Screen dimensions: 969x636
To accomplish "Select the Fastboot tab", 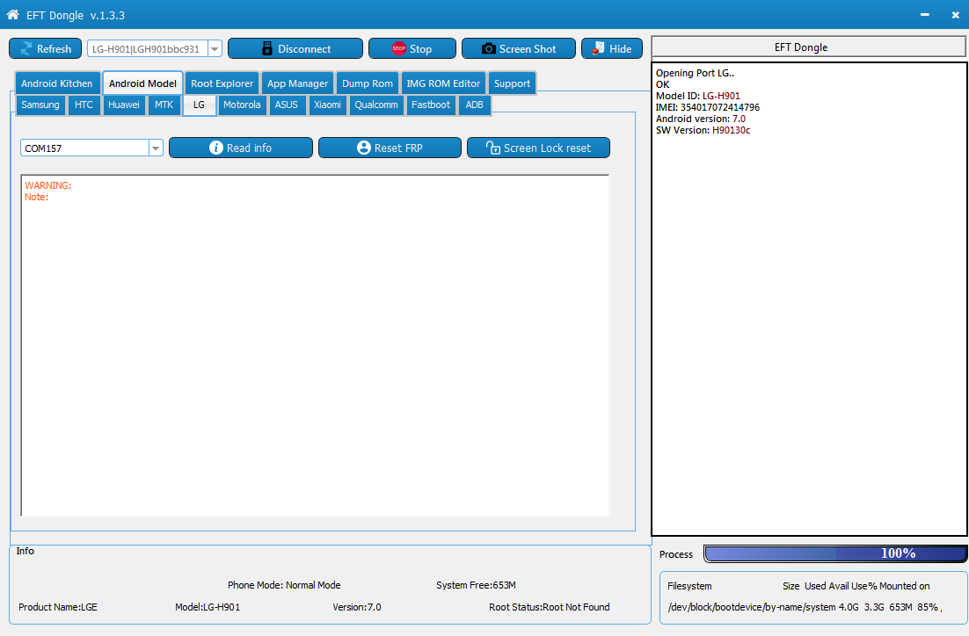I will point(431,105).
